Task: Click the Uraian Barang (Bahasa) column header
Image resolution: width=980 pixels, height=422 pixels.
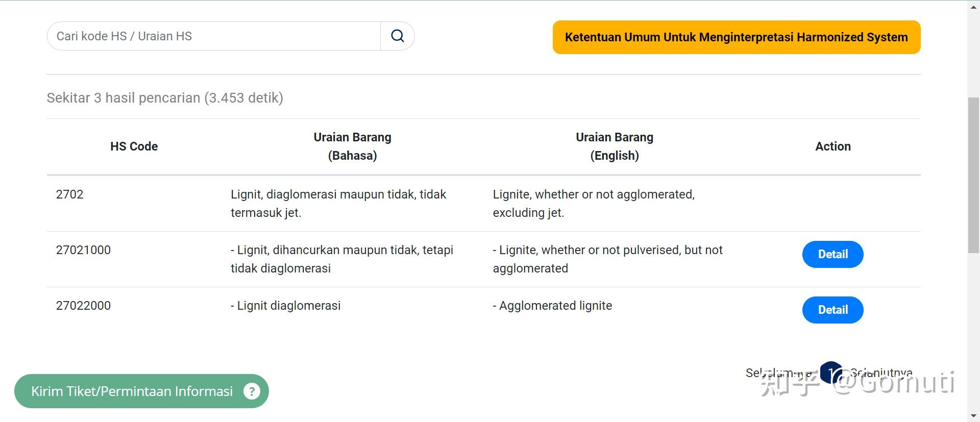Action: pyautogui.click(x=352, y=146)
